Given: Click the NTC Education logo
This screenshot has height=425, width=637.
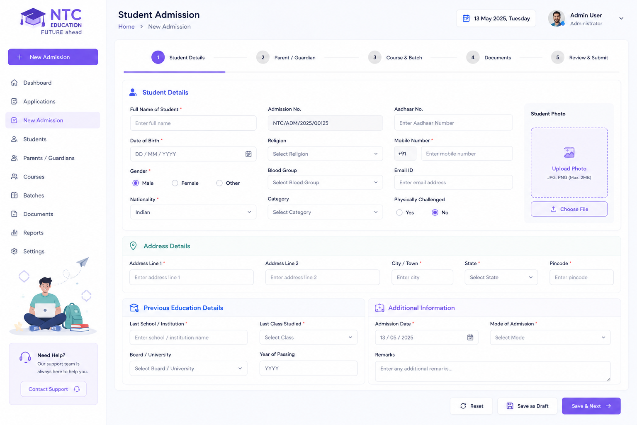Looking at the screenshot, I should click(51, 21).
